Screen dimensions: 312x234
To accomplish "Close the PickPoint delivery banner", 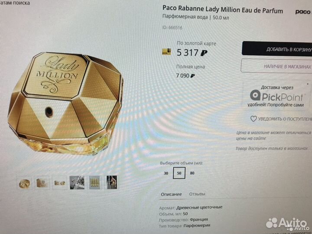I will pos(308,84).
